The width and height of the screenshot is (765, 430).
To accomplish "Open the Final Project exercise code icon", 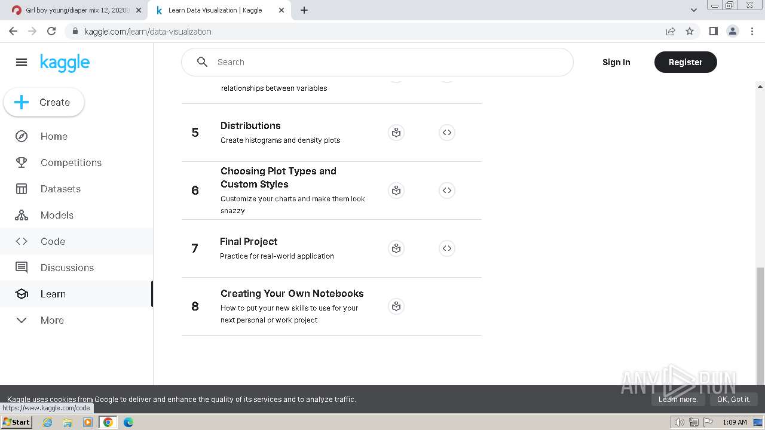I will [x=447, y=248].
